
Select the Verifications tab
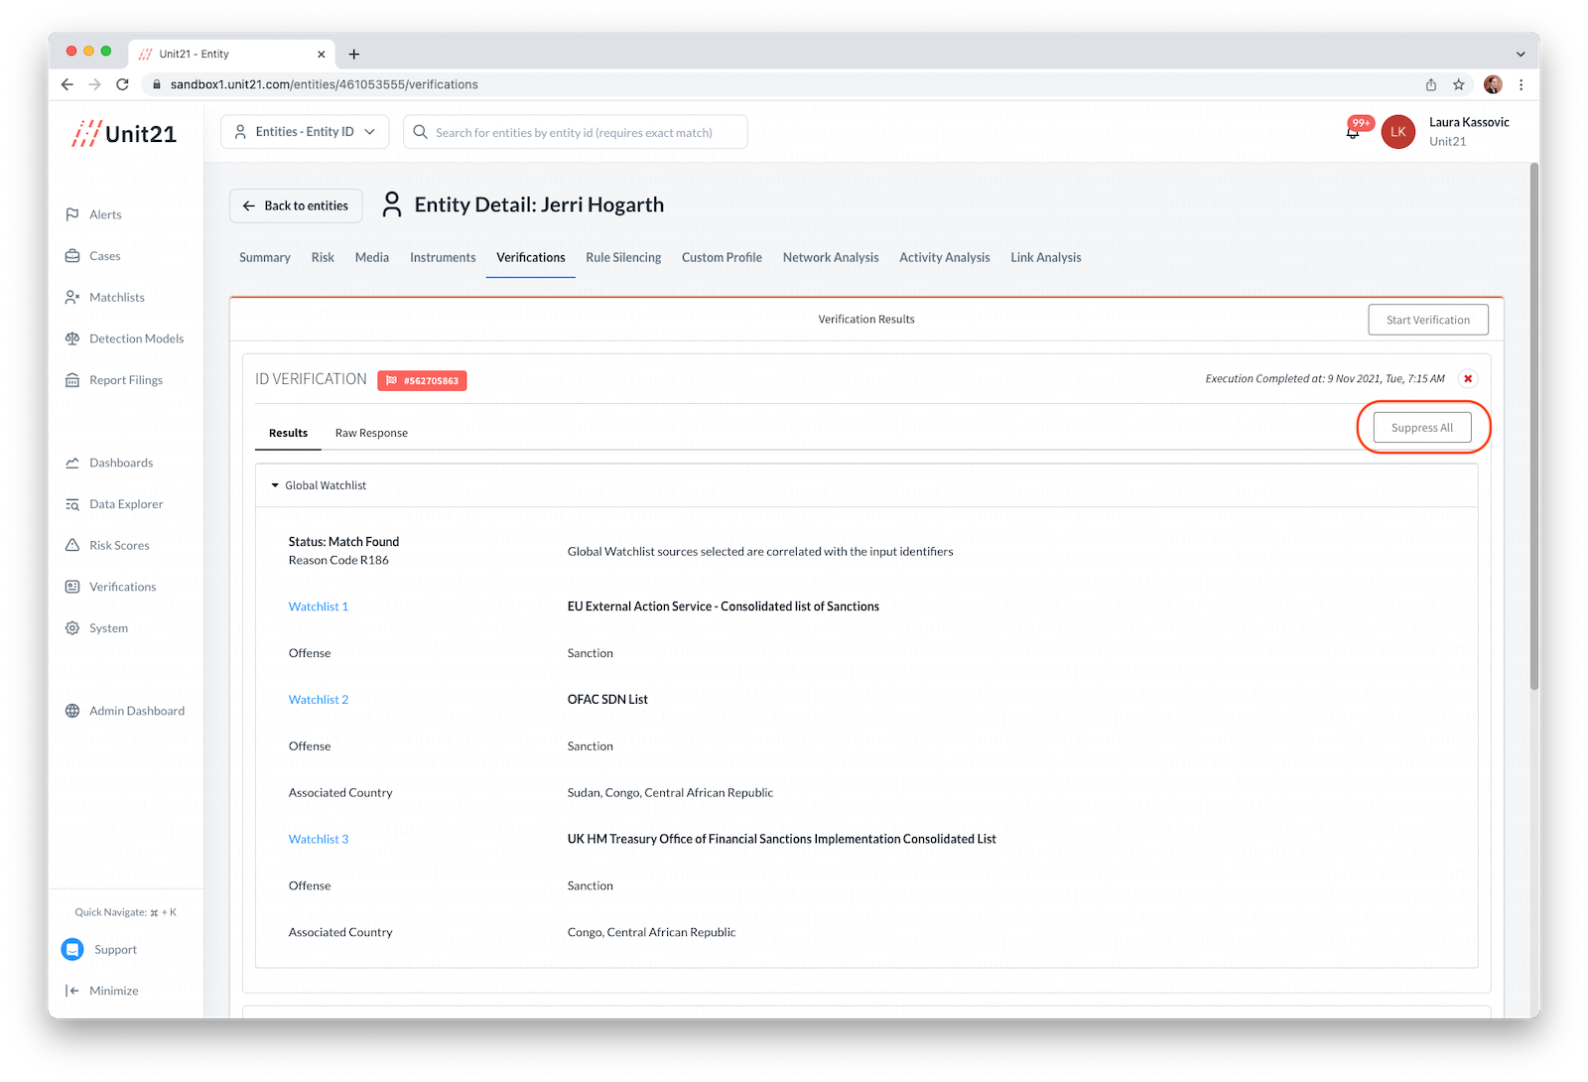(x=531, y=257)
